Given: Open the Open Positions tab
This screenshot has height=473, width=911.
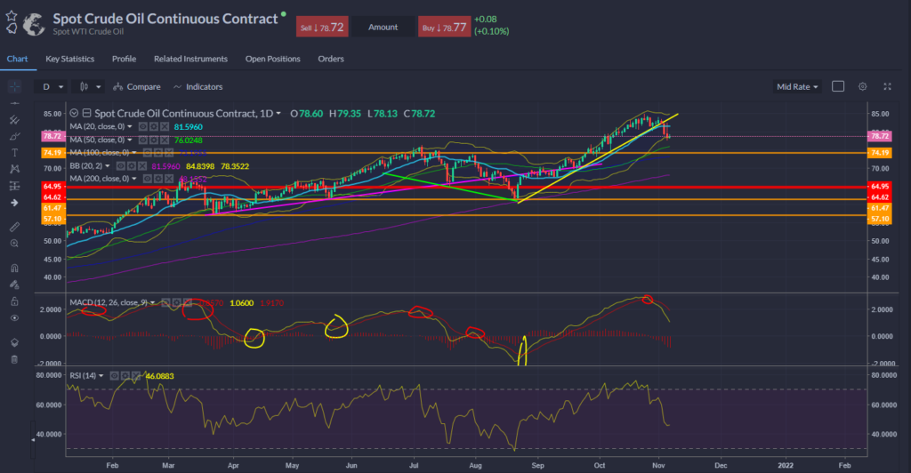Looking at the screenshot, I should 273,59.
